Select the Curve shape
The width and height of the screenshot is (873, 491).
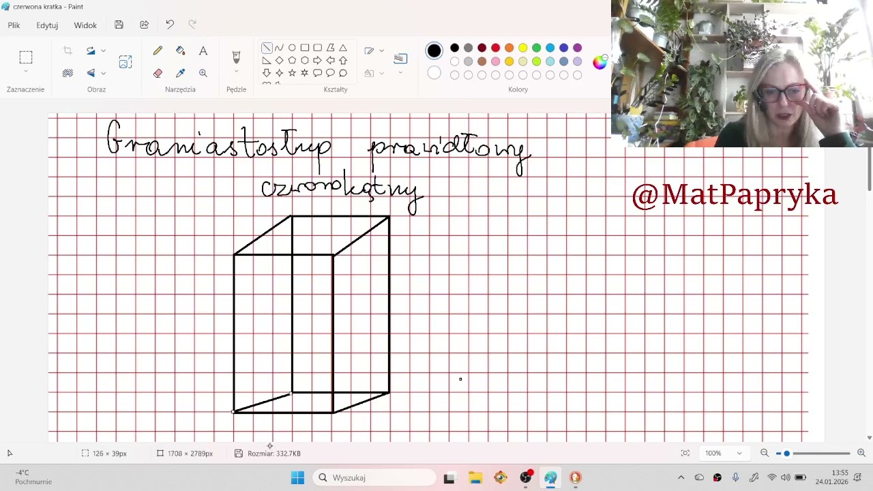click(x=279, y=48)
